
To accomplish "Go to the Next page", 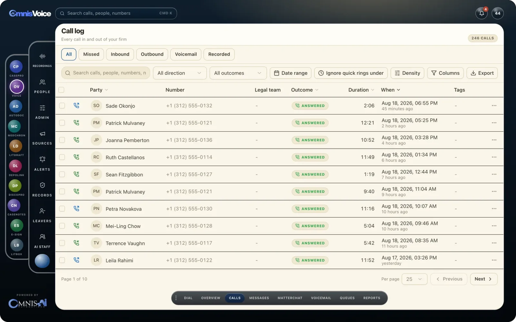I will tap(483, 279).
